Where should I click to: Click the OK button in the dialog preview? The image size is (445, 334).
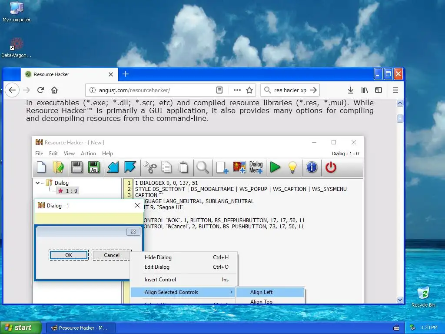[x=69, y=255]
